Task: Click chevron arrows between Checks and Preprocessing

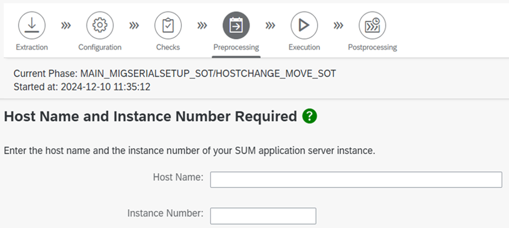Action: coord(202,25)
